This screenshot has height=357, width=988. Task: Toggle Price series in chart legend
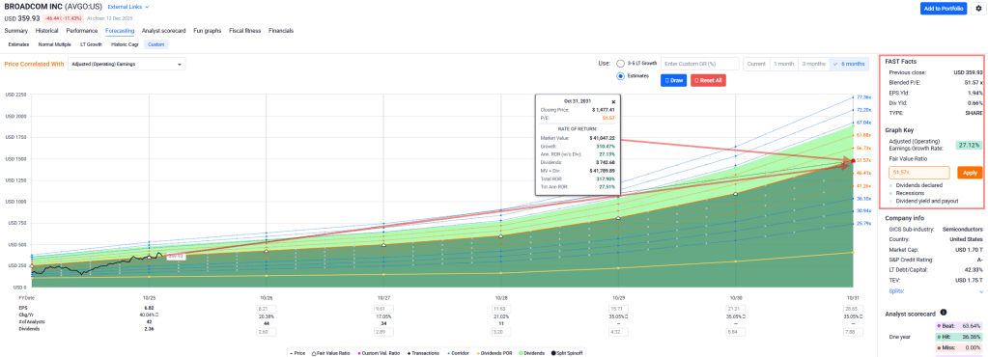pos(297,353)
